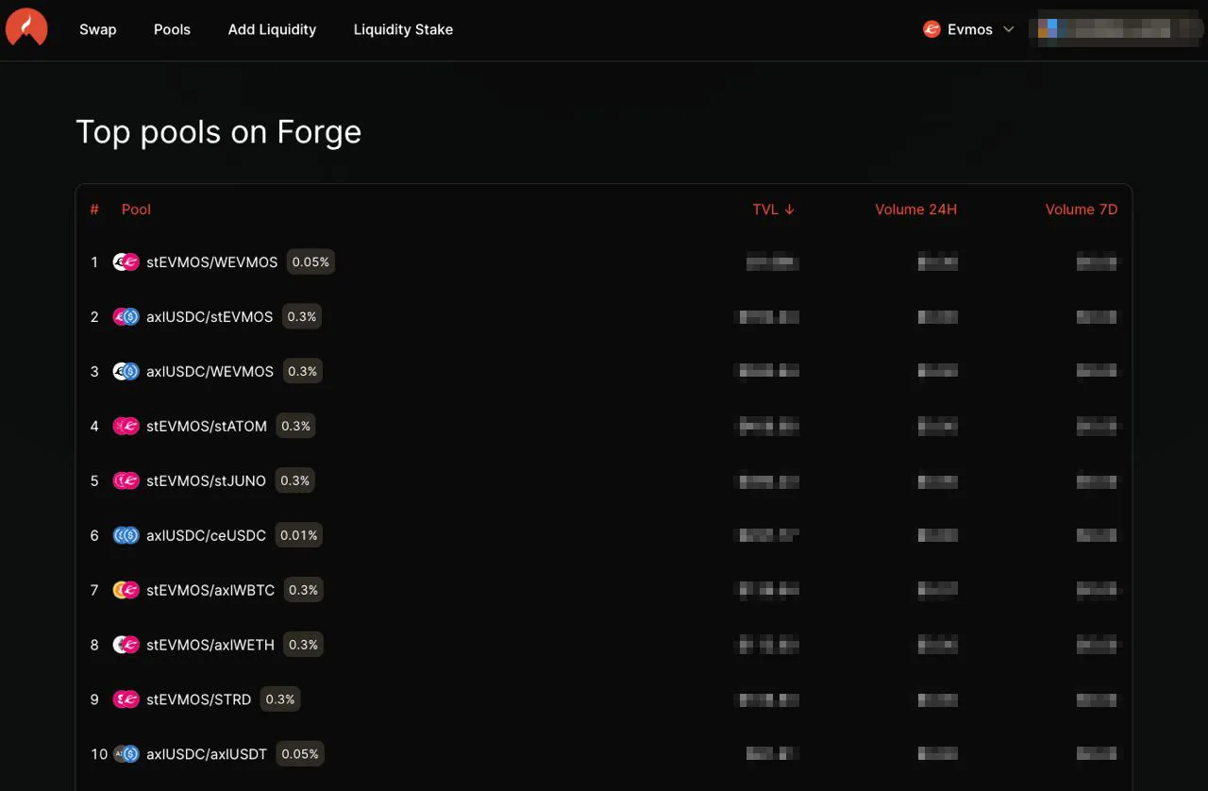Image resolution: width=1208 pixels, height=791 pixels.
Task: Click the Pool column header
Action: tap(136, 210)
